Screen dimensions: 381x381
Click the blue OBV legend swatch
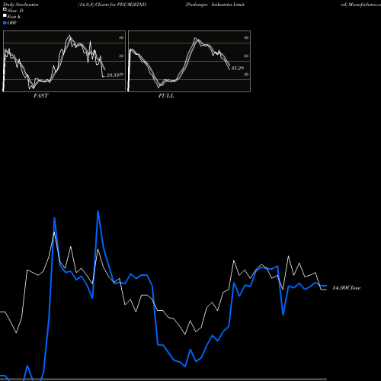coord(5,23)
